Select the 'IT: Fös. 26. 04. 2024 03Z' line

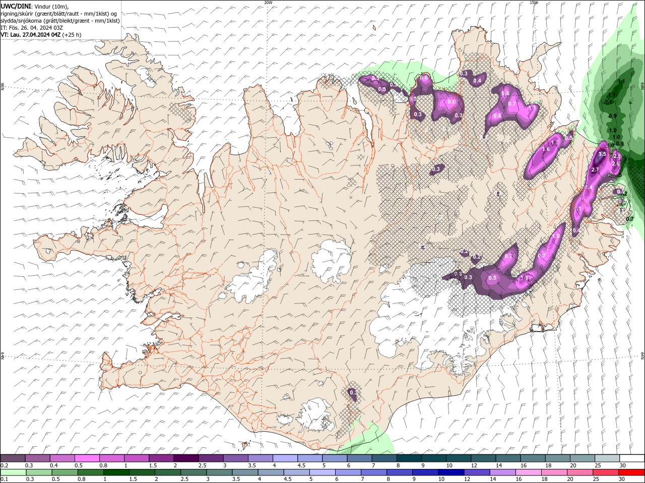pyautogui.click(x=32, y=28)
